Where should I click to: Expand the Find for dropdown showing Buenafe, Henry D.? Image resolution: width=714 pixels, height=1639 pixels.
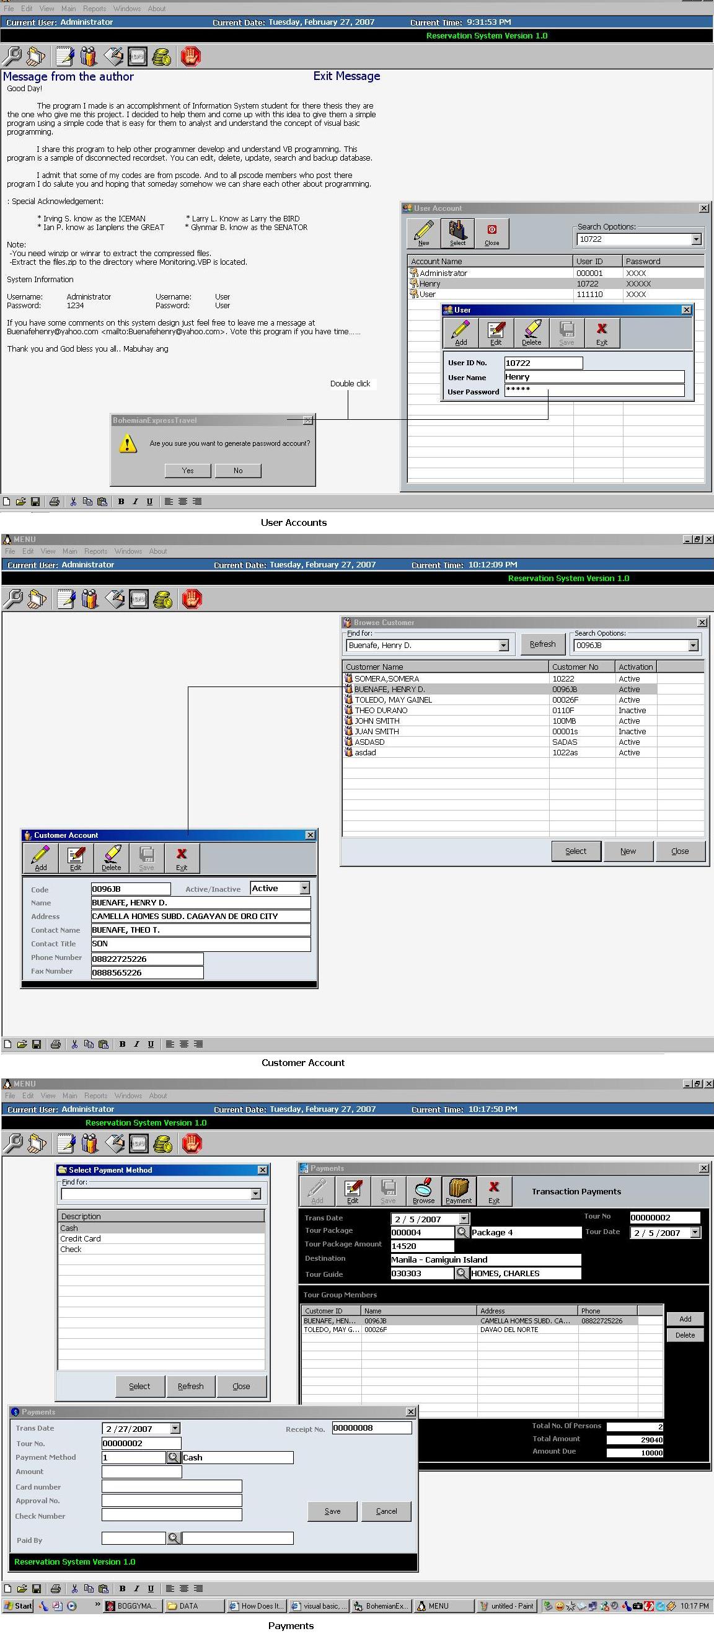click(503, 645)
